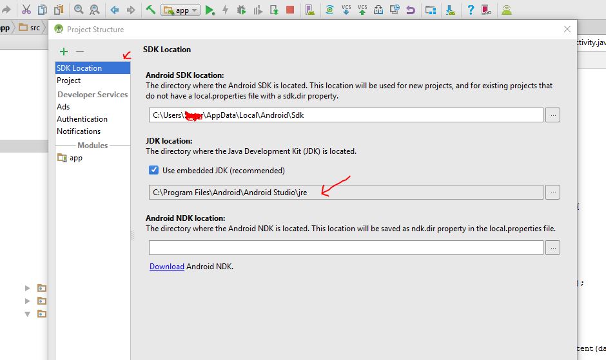Browse for the Android SDK location
Viewport: 606px width, 360px height.
552,115
